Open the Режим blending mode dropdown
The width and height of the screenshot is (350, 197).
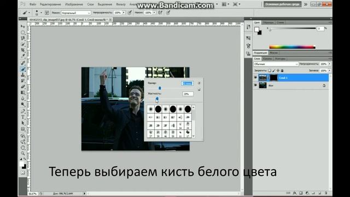[76, 13]
